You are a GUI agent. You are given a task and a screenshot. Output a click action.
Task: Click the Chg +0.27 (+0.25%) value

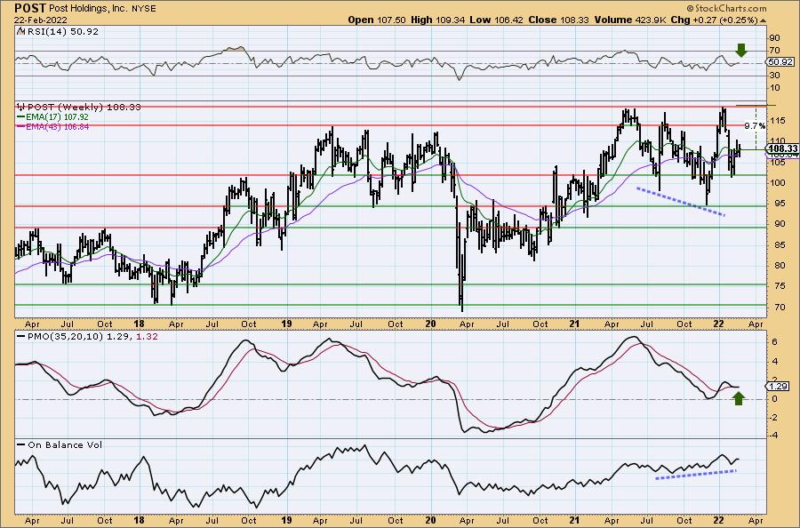715,20
